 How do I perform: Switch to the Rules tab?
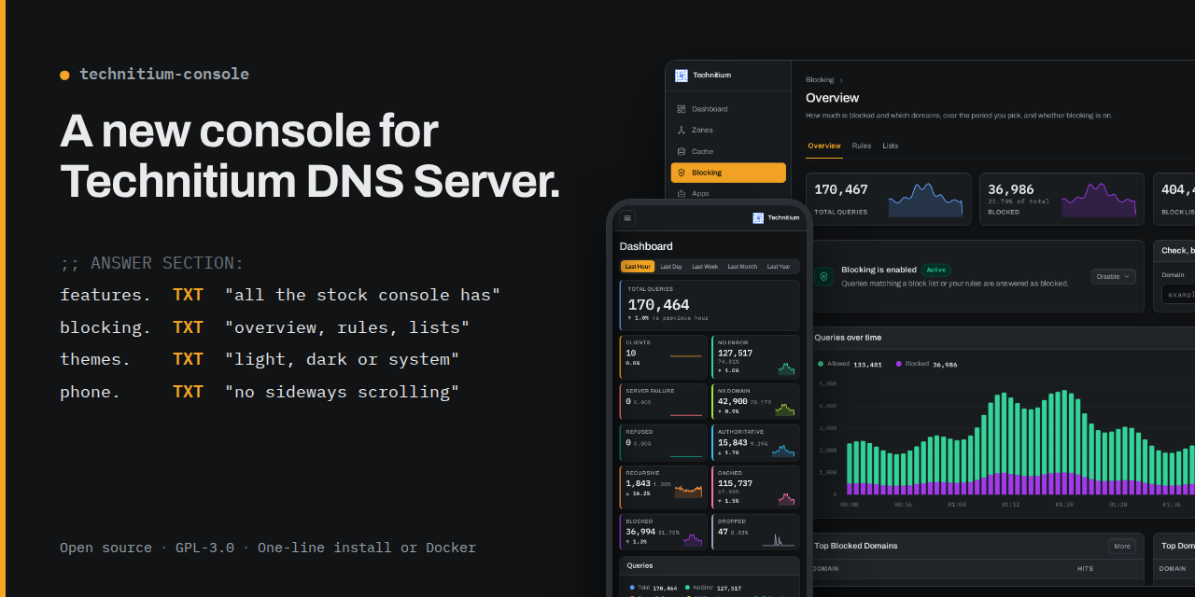(862, 146)
